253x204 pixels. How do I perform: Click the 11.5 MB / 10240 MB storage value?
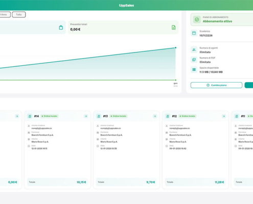(211, 72)
